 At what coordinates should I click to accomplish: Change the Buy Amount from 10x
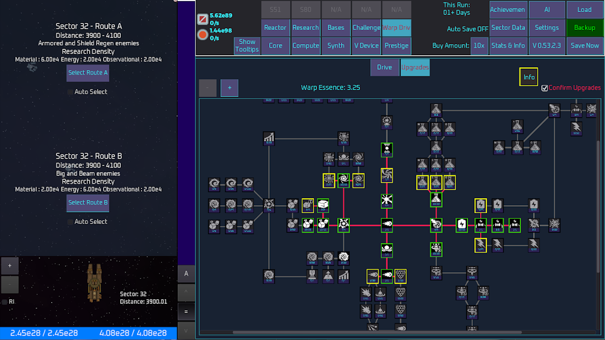pos(479,45)
